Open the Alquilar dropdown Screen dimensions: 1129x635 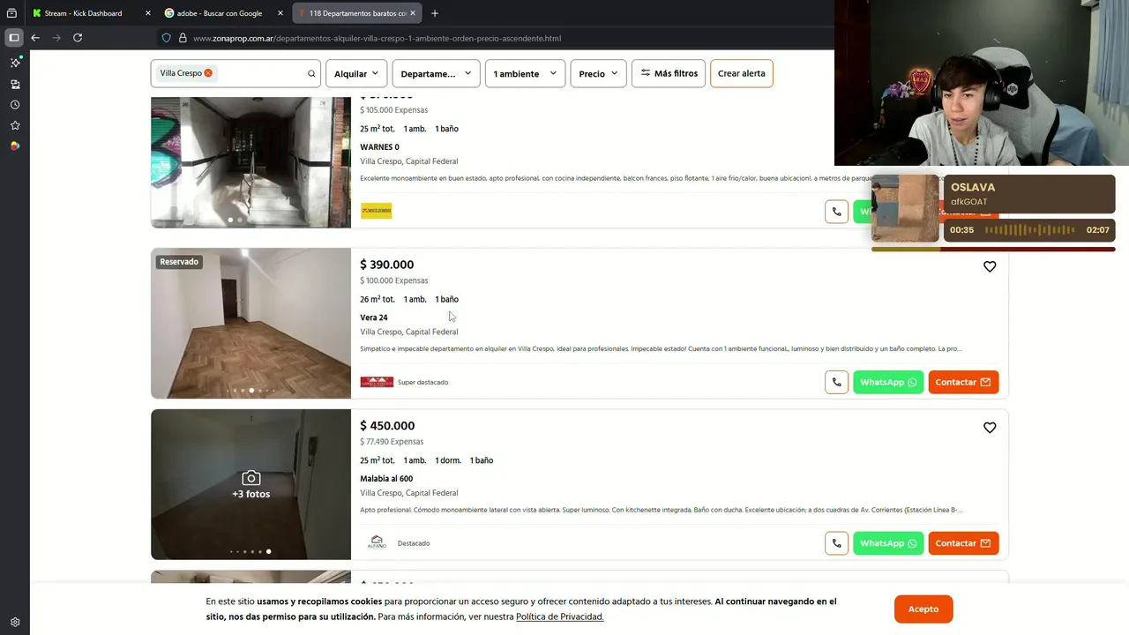pos(356,74)
